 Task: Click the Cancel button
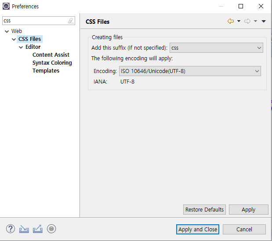(244, 230)
